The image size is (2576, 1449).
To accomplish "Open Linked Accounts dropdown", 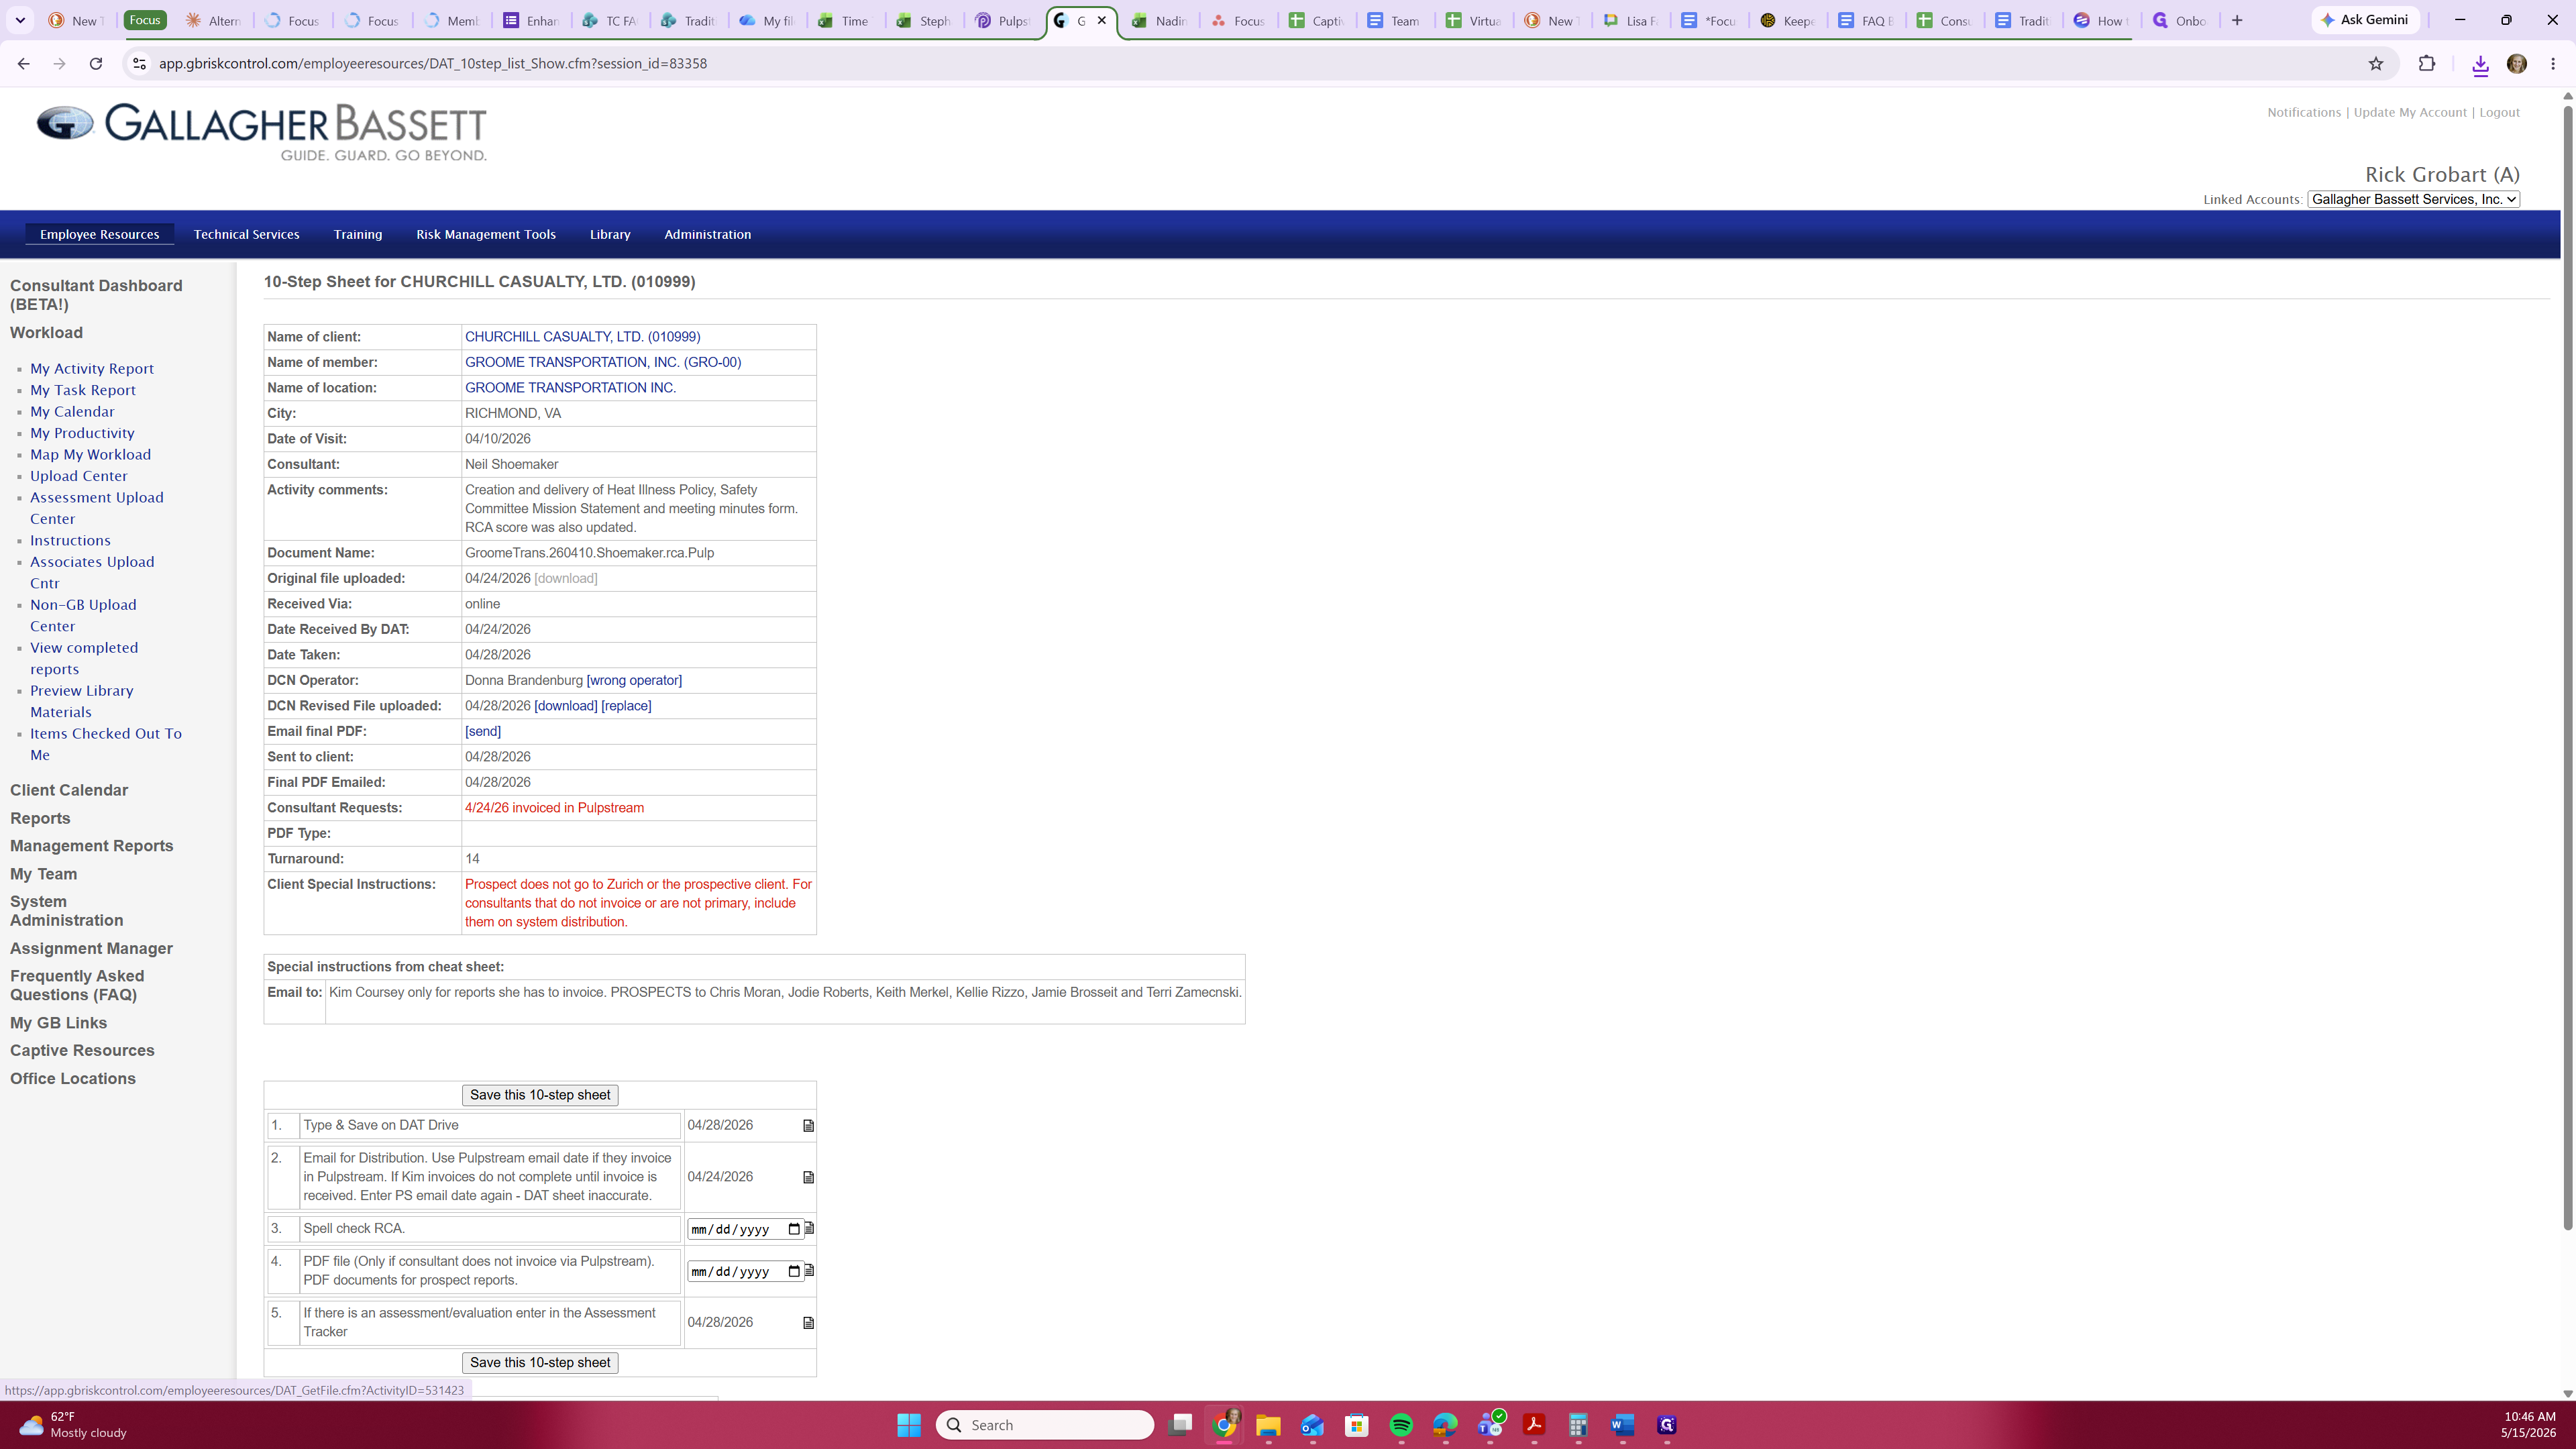I will tap(2413, 199).
